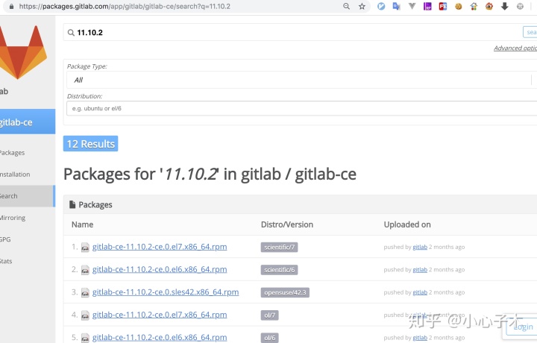This screenshot has height=343, width=537.
Task: Open gitlab user link in row 2
Action: 420,270
